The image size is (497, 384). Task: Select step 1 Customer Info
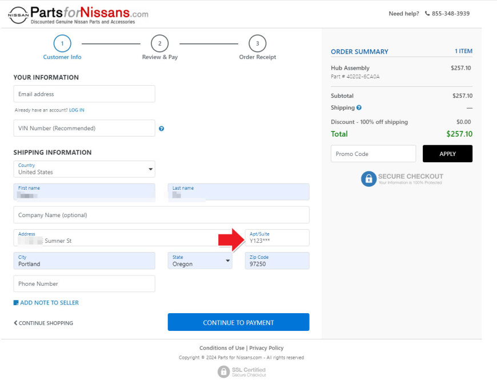click(62, 47)
